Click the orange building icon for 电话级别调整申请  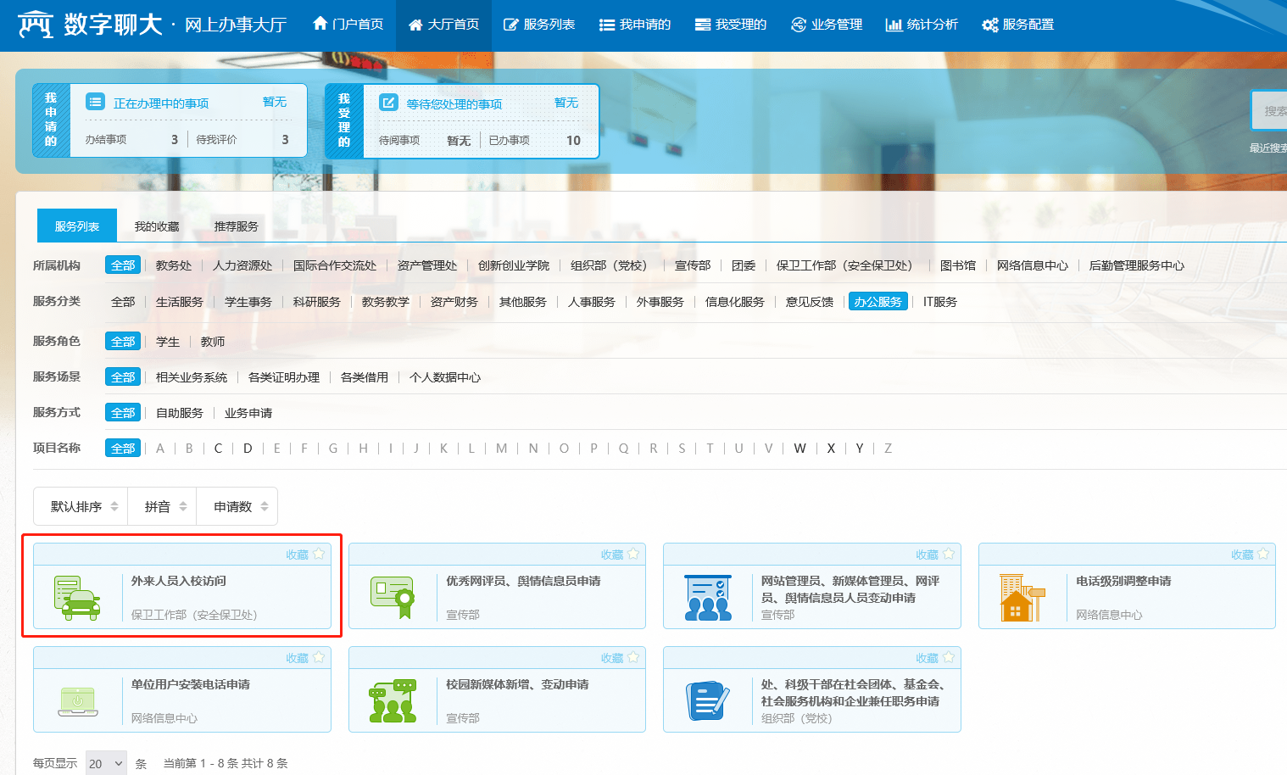[1022, 598]
